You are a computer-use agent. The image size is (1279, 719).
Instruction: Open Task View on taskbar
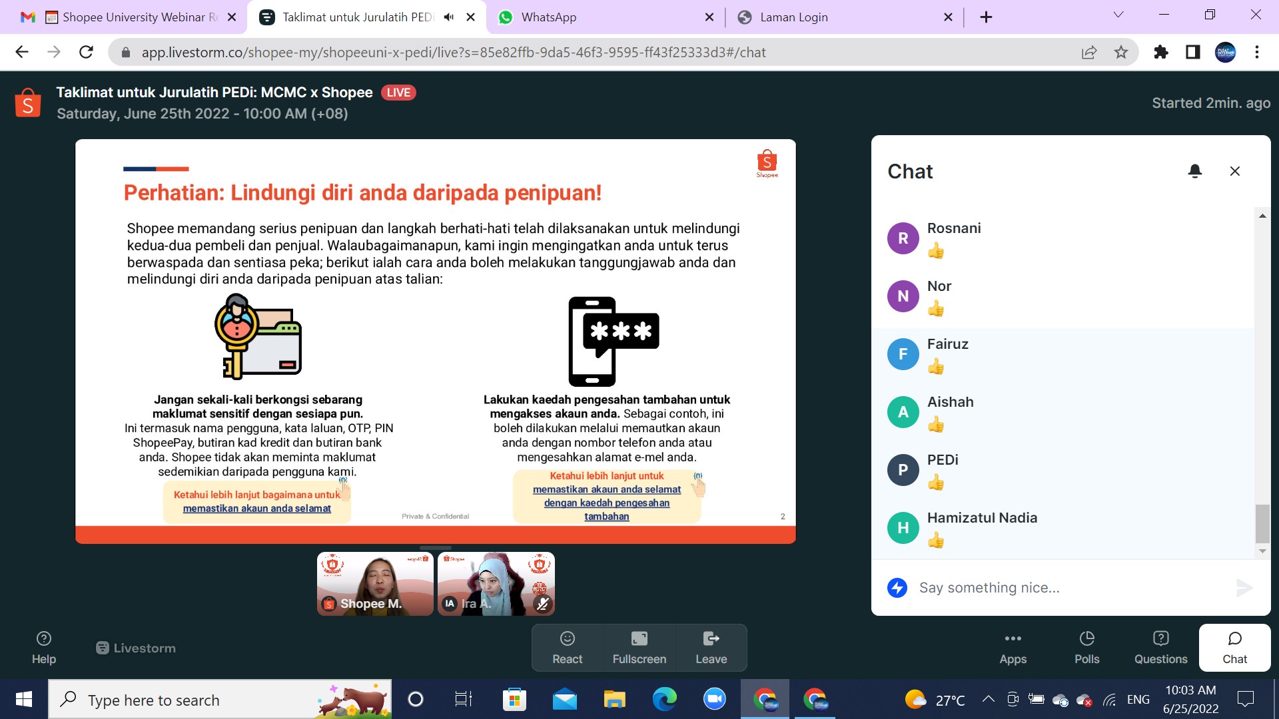click(x=464, y=699)
